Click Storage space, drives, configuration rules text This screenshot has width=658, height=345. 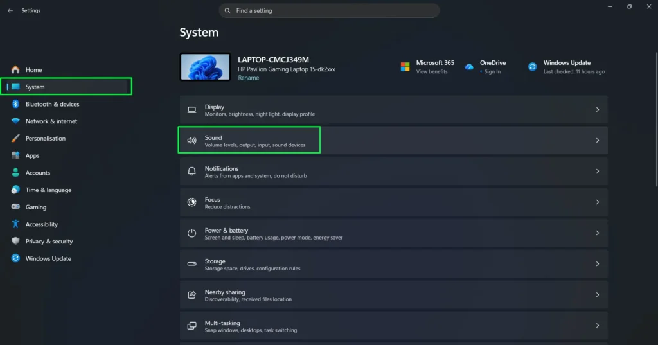(x=253, y=269)
